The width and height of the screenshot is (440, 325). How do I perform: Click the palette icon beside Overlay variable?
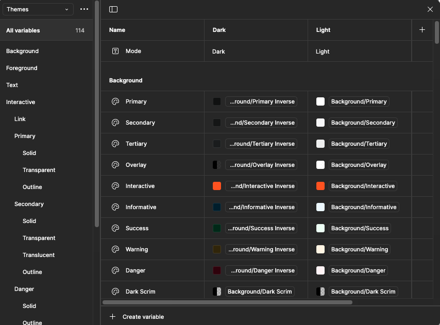[115, 165]
